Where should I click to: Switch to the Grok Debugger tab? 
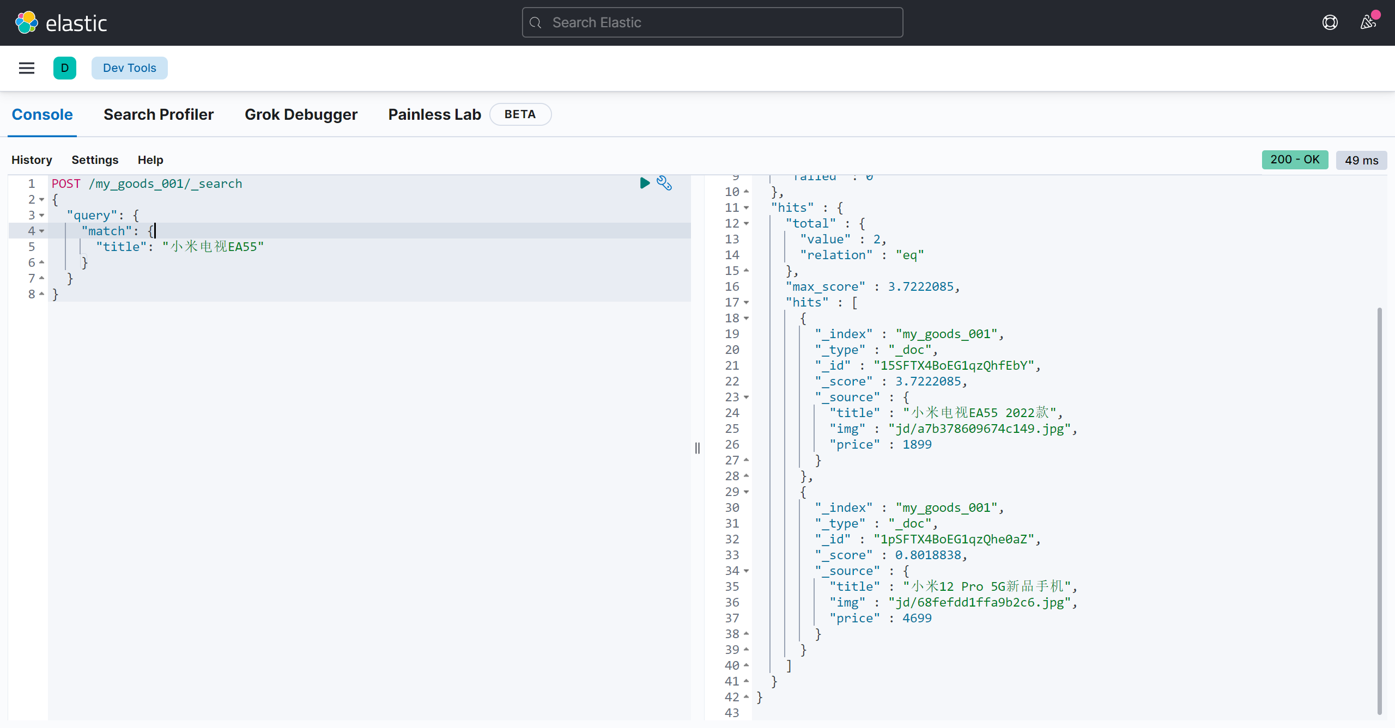pos(302,113)
